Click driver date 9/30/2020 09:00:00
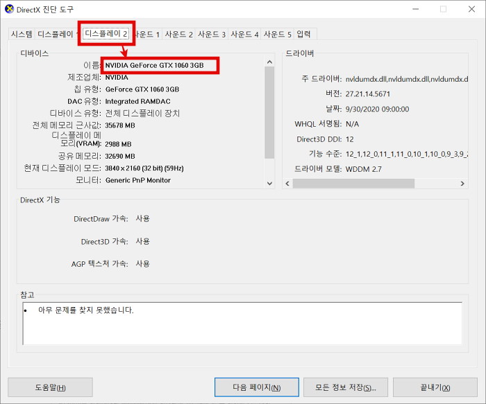This screenshot has width=486, height=404. pos(377,109)
